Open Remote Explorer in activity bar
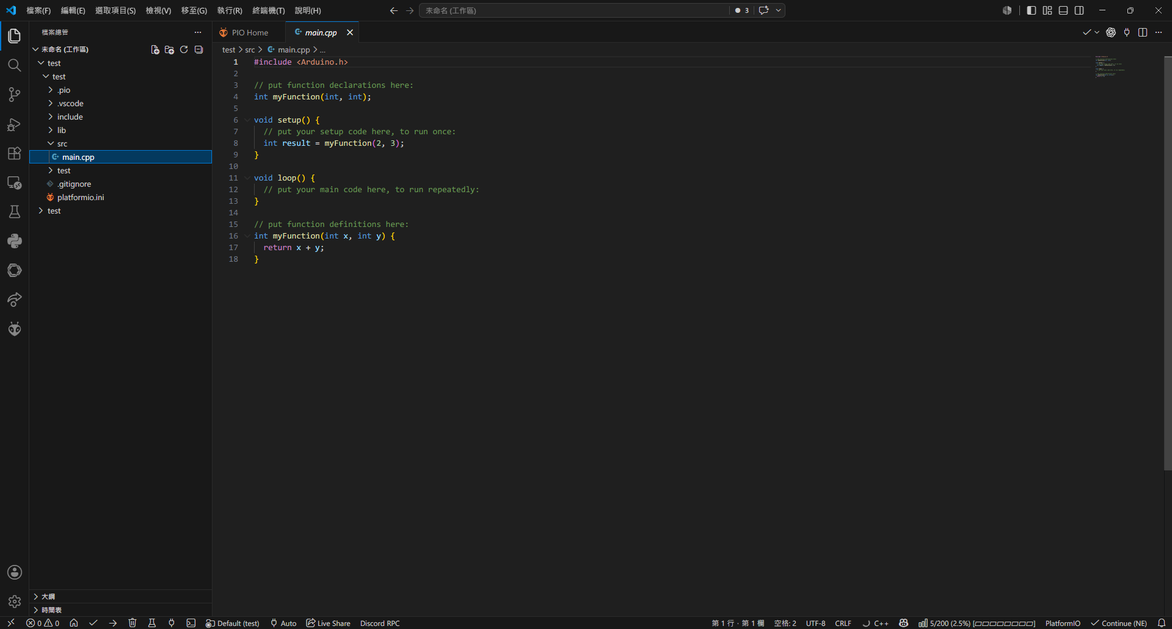This screenshot has width=1172, height=629. (x=14, y=182)
